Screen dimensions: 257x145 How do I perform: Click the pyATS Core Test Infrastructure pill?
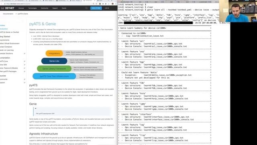(x=54, y=76)
